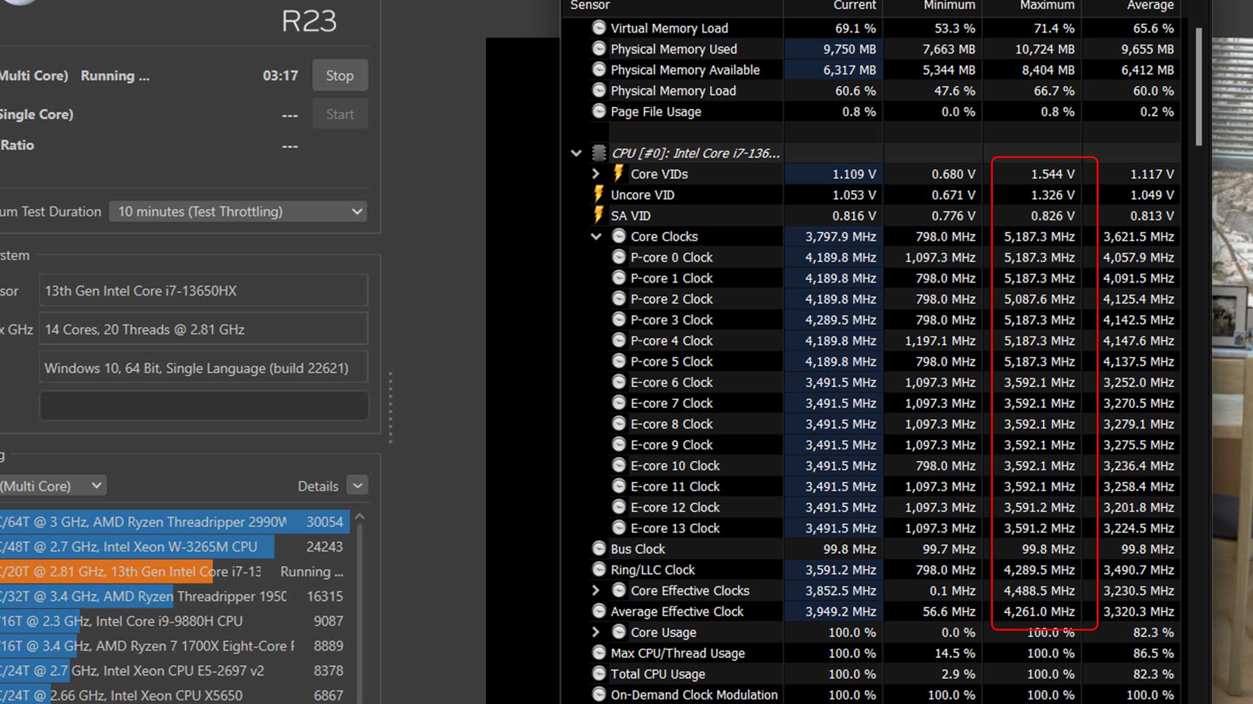Select the Threadripper 1950 ranking entry
1253x704 pixels.
(x=175, y=596)
